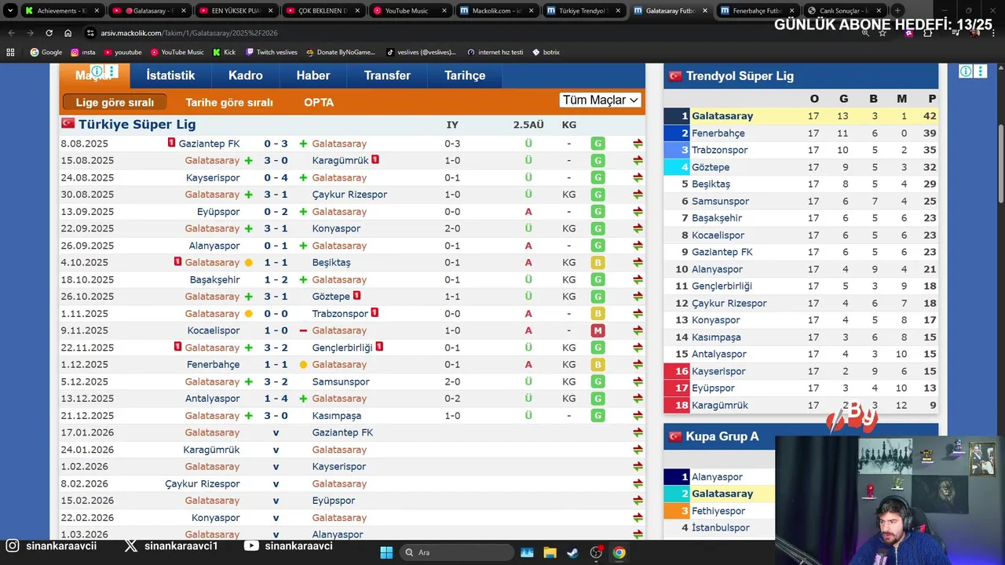Open the apps grid in the bookmarks bar
Viewport: 1005px width, 565px height.
coord(10,52)
